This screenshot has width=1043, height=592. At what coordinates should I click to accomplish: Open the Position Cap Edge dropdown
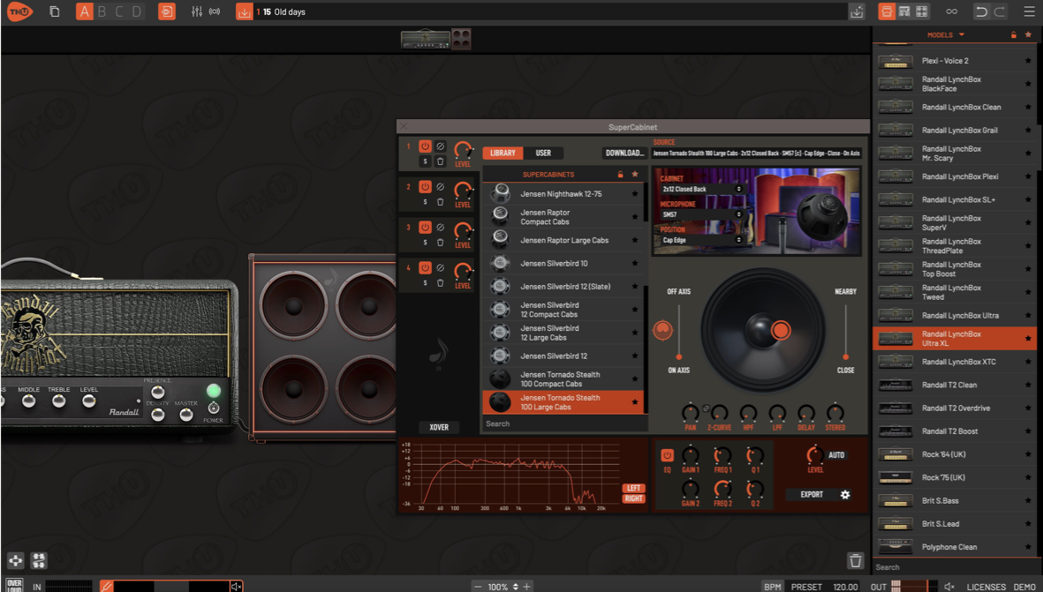701,240
